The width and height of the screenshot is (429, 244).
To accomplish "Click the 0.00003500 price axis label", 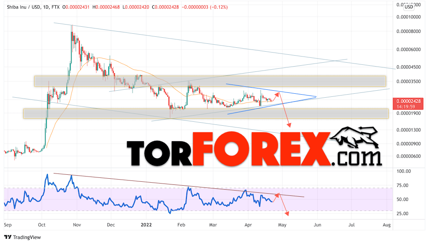I will 408,81.
